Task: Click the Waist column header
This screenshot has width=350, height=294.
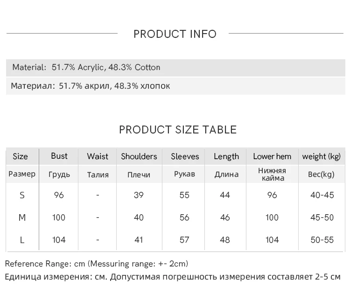Action: (98, 157)
